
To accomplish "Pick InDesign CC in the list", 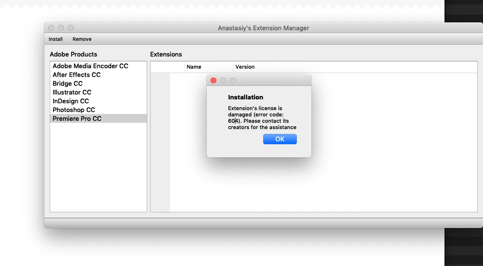I will point(98,101).
